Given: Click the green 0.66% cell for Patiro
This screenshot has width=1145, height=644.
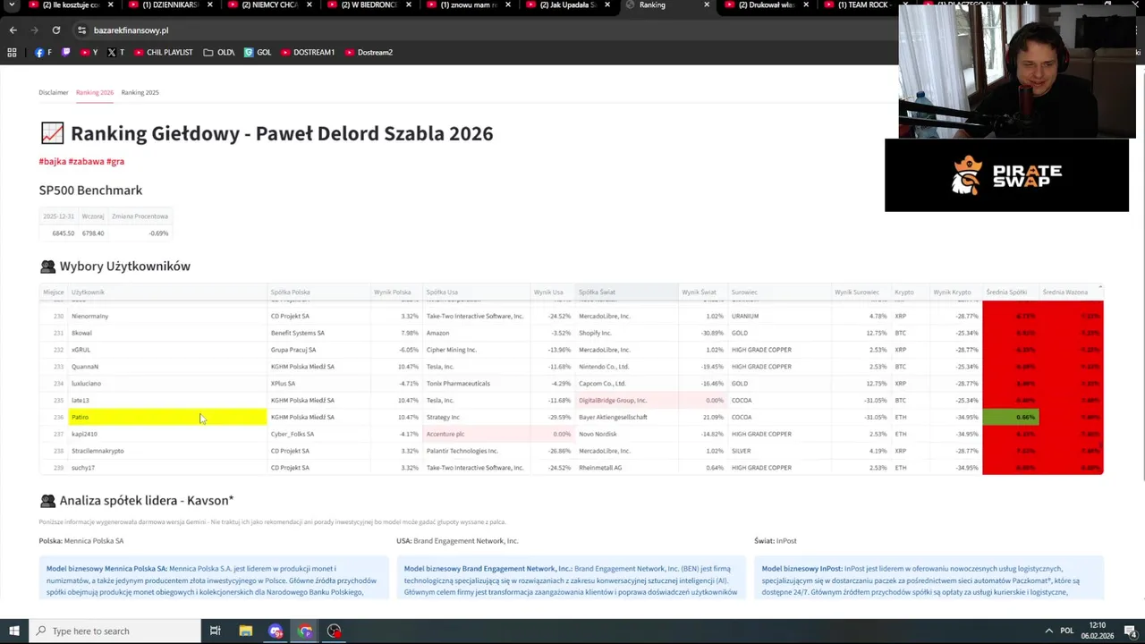Looking at the screenshot, I should coord(1010,417).
